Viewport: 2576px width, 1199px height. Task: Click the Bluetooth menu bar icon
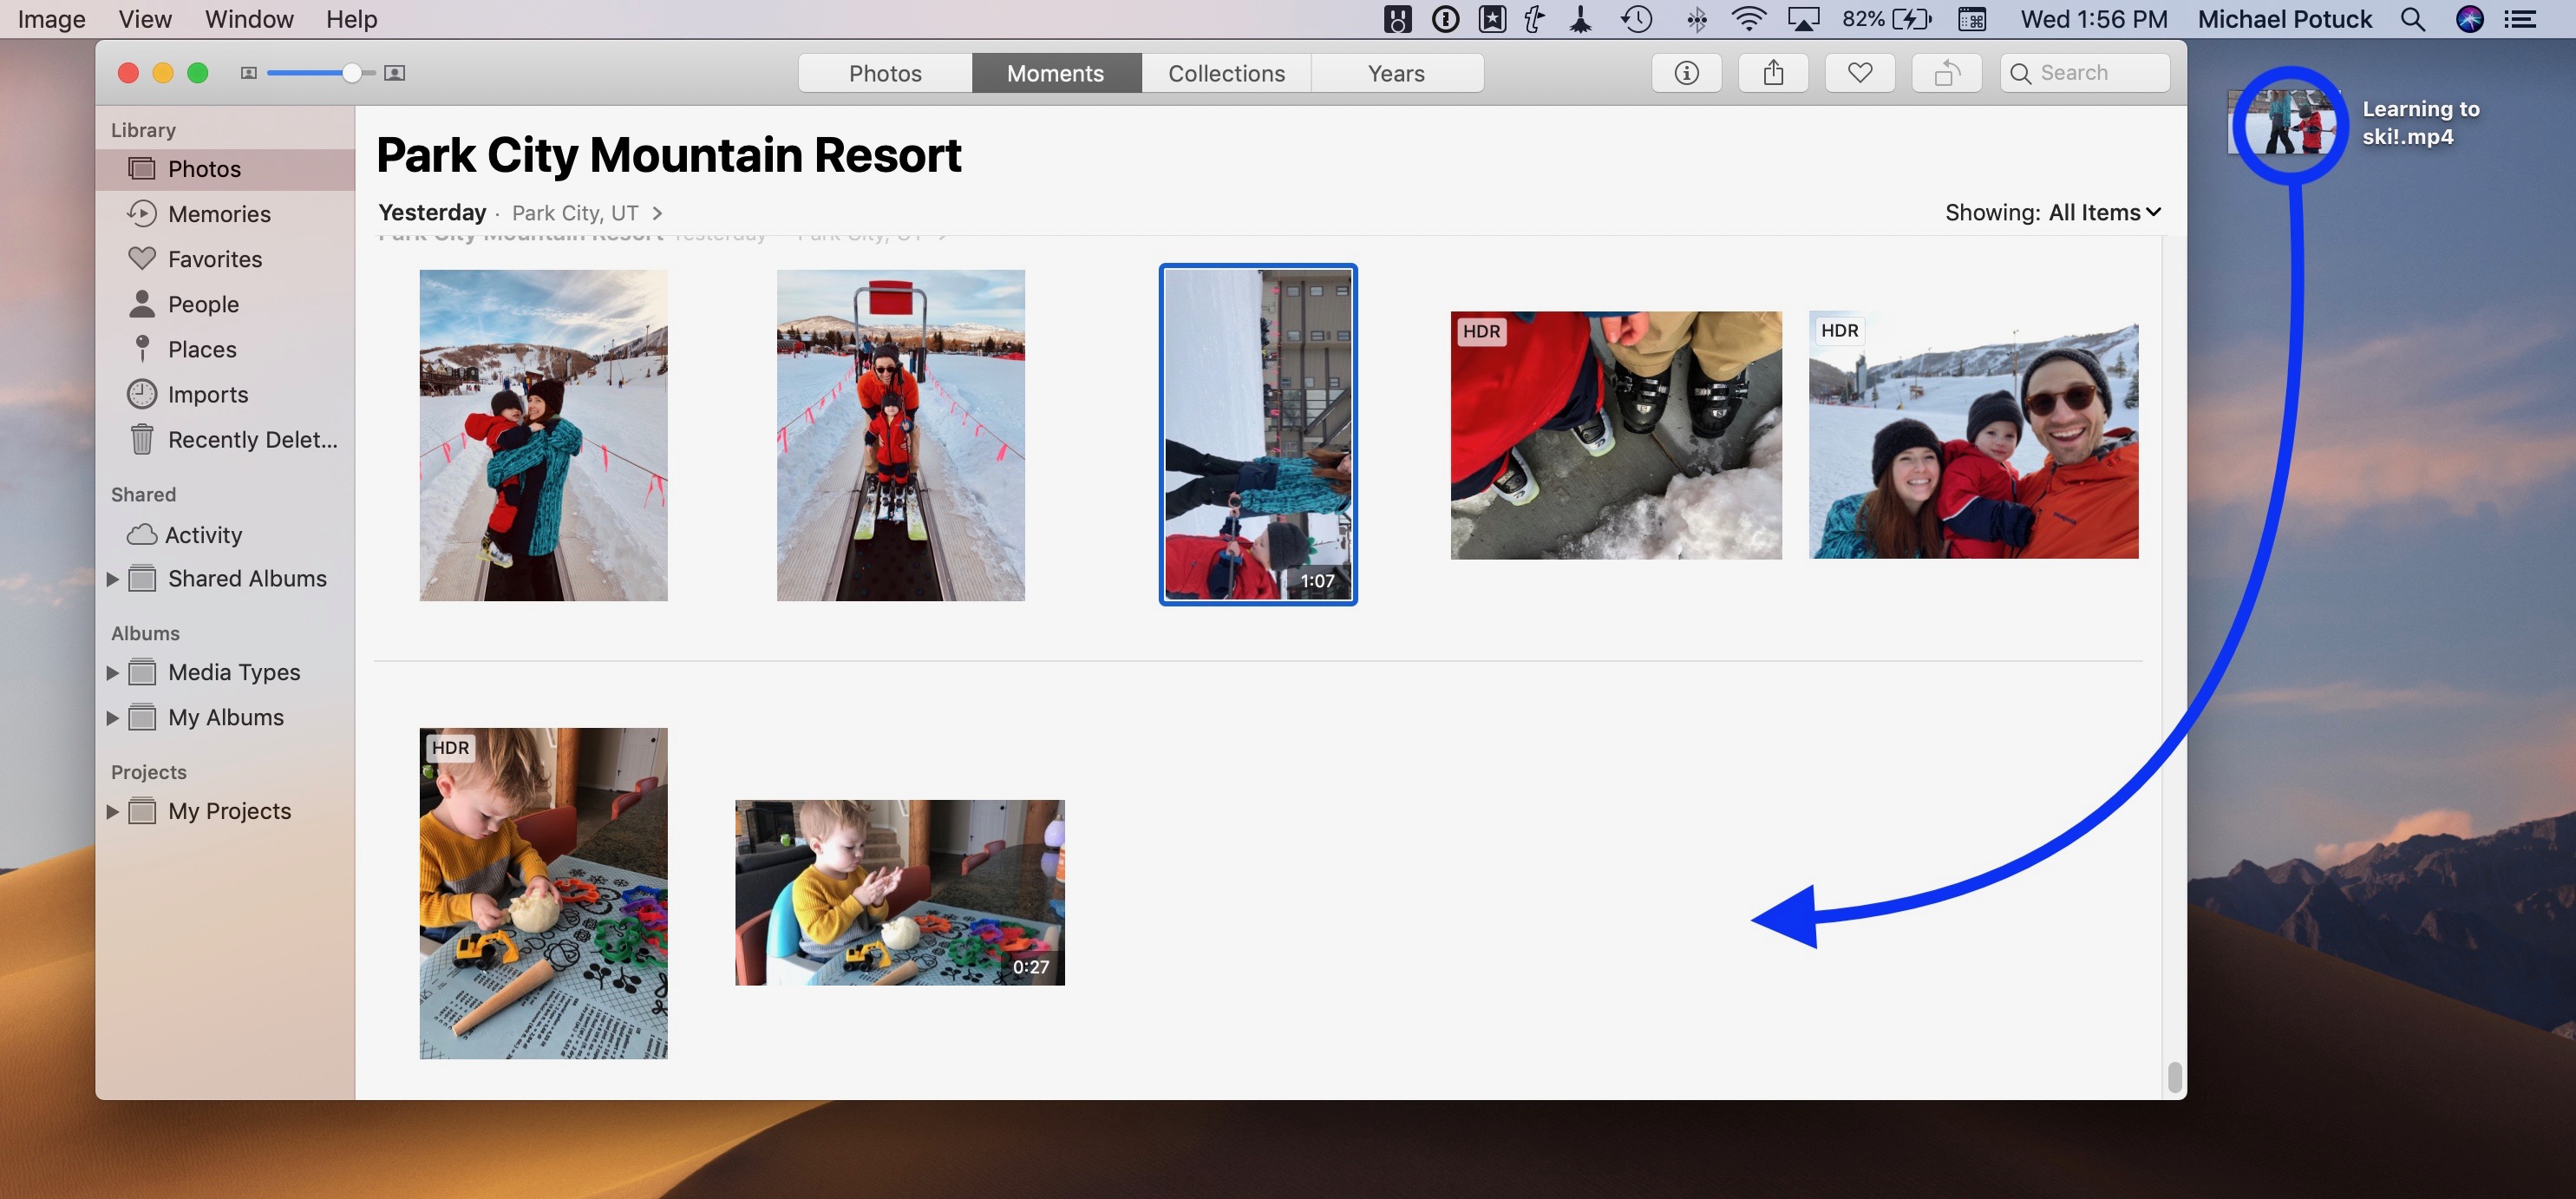(1696, 19)
